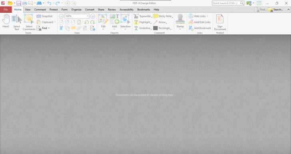Rotate view clockwise
291x154 pixels.
click(x=92, y=22)
